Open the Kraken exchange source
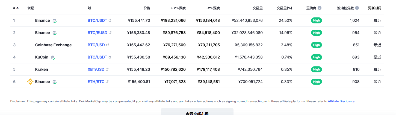 pyautogui.click(x=42, y=69)
